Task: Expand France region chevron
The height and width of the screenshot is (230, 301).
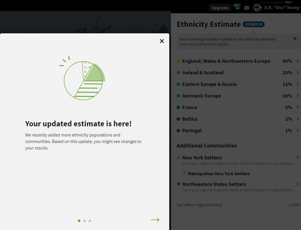Action: coord(298,107)
